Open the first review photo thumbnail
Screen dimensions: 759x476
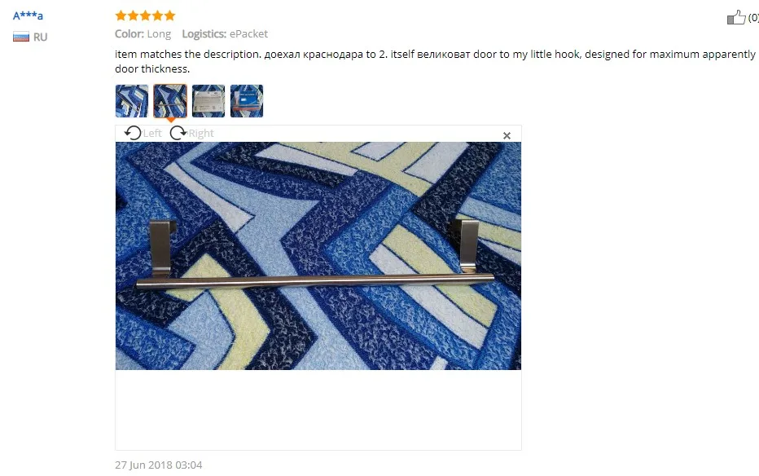click(132, 101)
